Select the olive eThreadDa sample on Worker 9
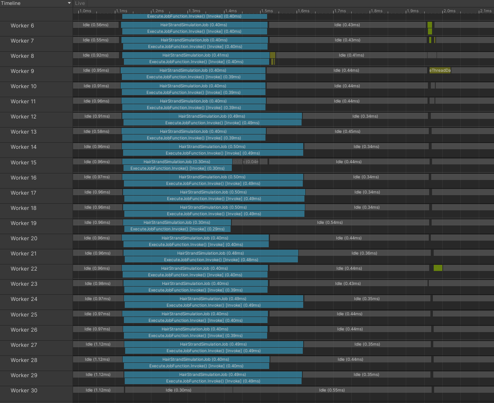The height and width of the screenshot is (403, 494). (440, 71)
